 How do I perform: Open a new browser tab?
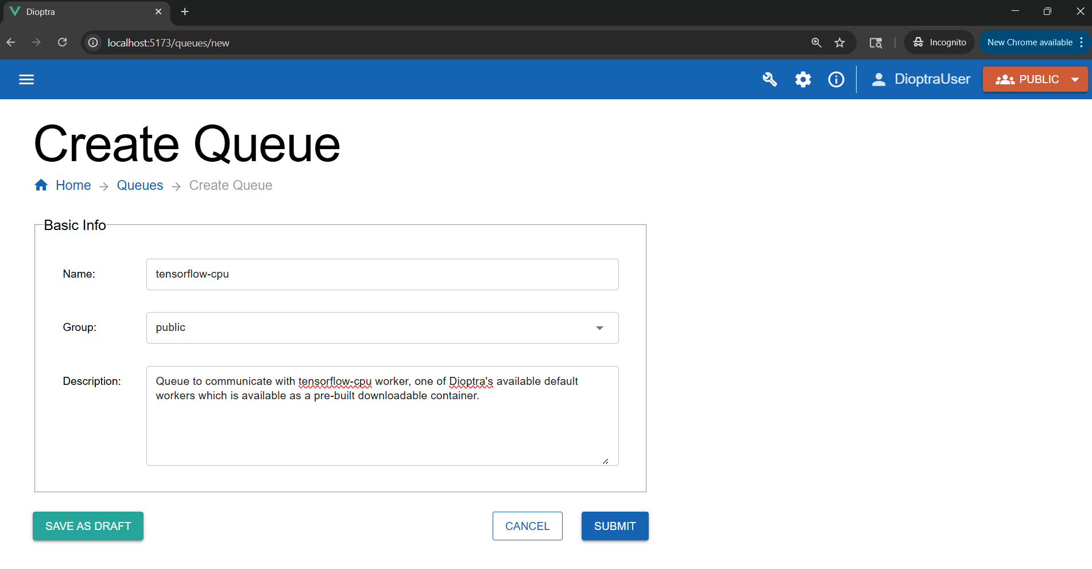tap(184, 11)
